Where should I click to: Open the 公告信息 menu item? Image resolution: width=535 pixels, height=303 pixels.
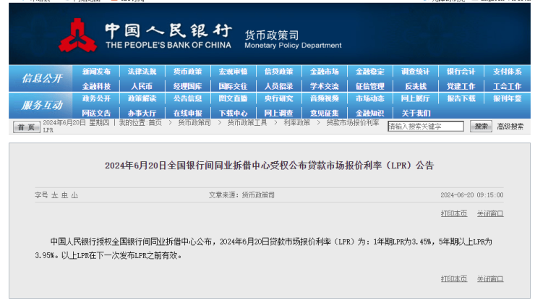click(187, 98)
